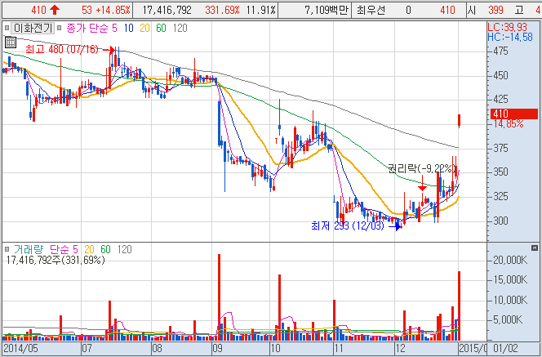Viewport: 542px width, 357px height.
Task: Close the volume panel with the X icon
Action: tap(535, 248)
